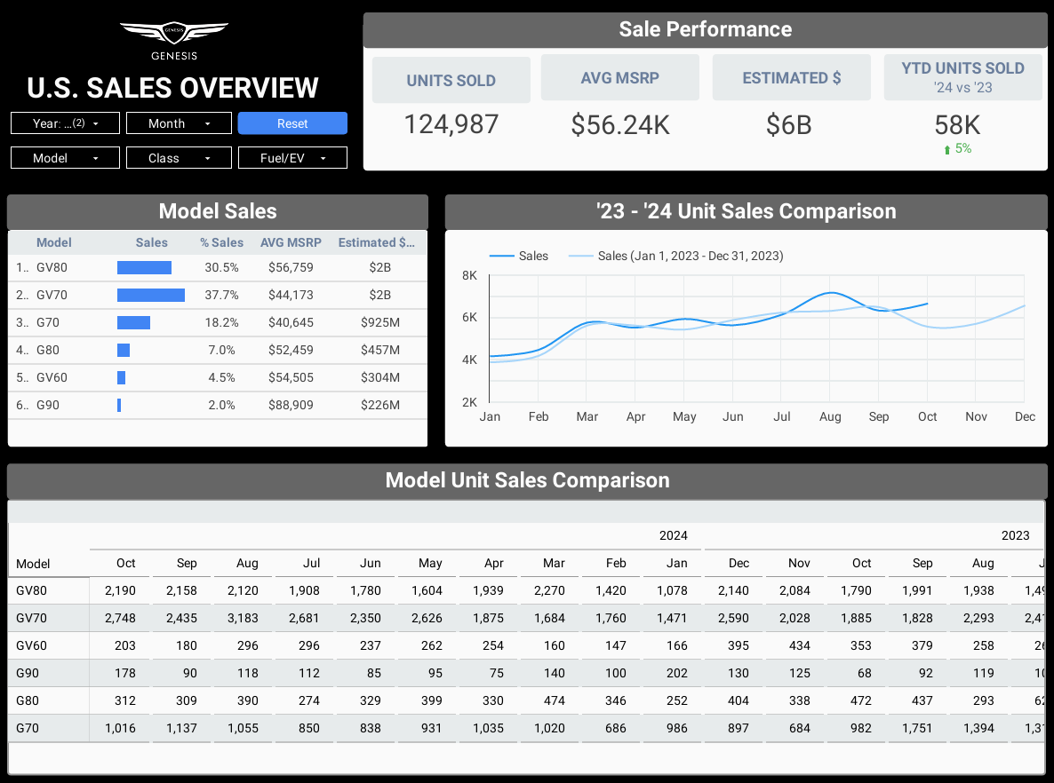Click the 2024 Aug column header
This screenshot has height=783, width=1054.
pyautogui.click(x=247, y=563)
